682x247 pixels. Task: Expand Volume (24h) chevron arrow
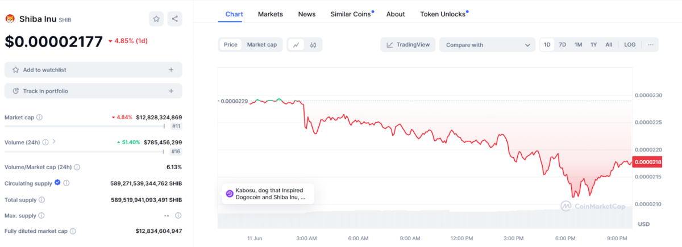[54, 142]
